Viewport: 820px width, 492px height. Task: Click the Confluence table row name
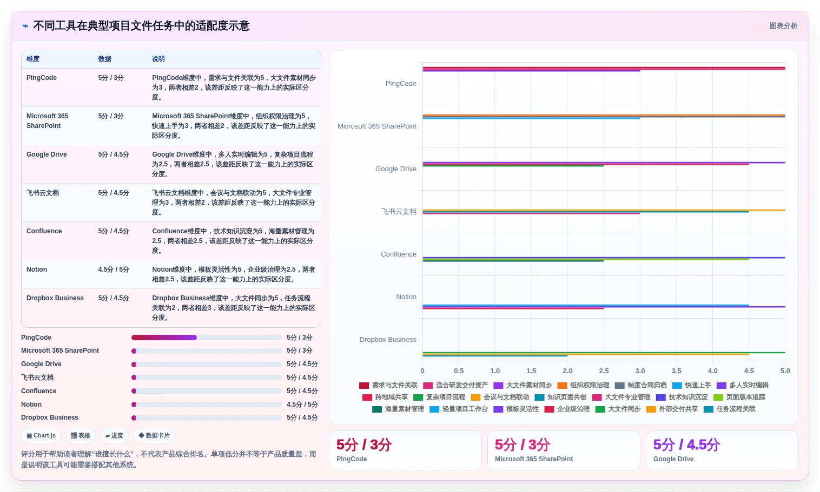44,231
